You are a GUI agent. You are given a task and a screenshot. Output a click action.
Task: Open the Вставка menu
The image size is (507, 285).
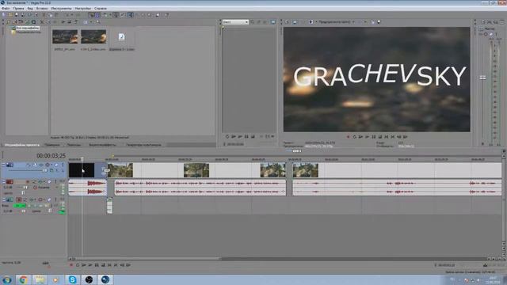point(41,9)
